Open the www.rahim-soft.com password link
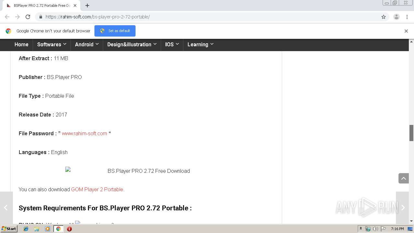Viewport: 414px width, 233px height. [84, 133]
